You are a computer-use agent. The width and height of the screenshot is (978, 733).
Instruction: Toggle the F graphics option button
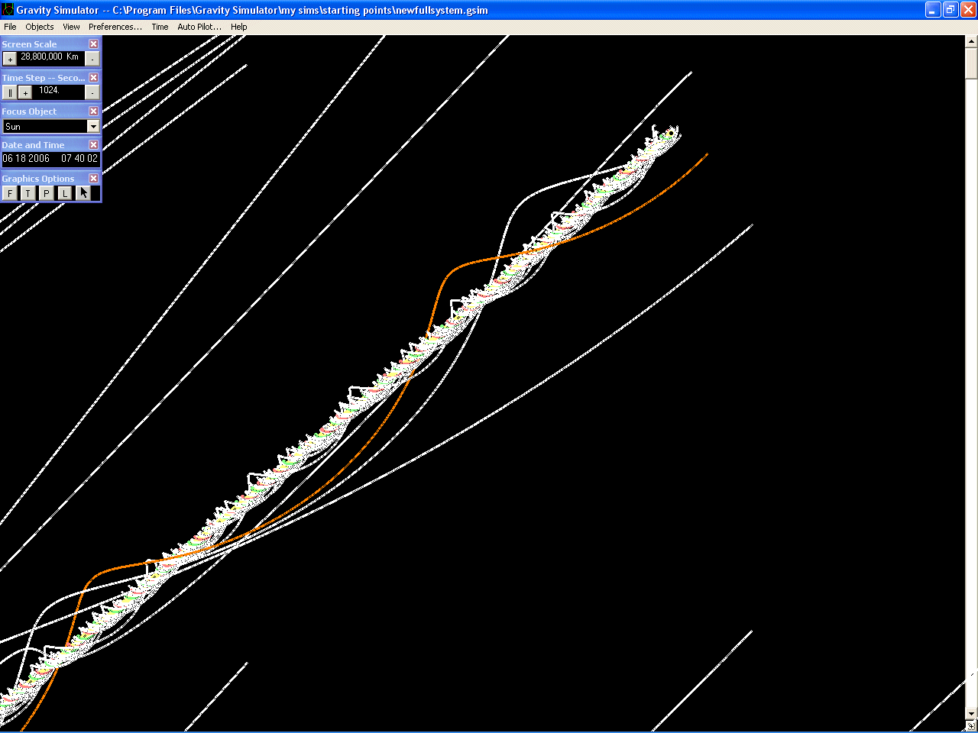(x=10, y=193)
